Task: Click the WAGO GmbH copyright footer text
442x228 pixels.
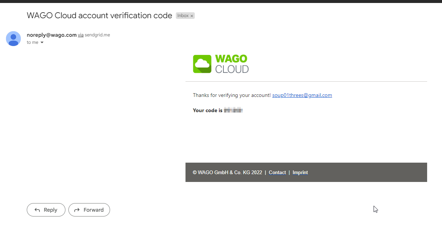Action: 227,173
